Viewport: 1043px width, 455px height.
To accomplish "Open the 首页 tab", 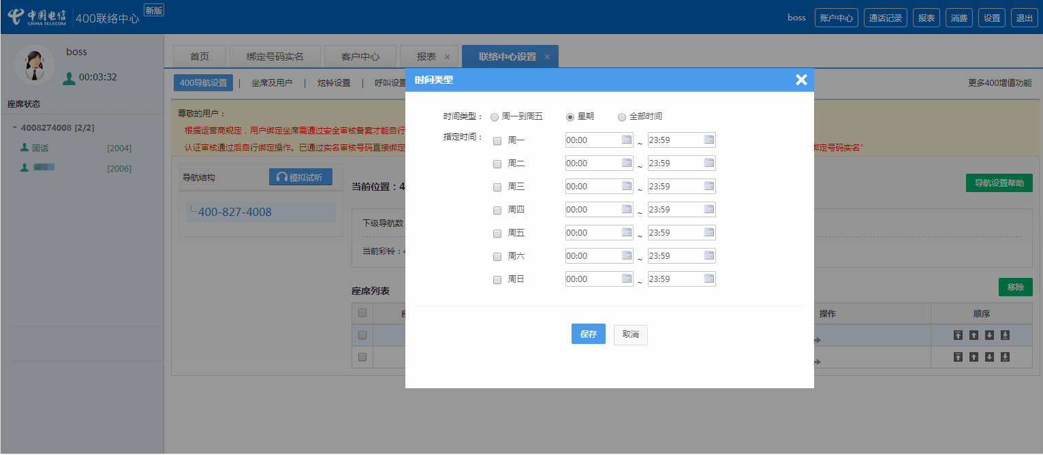I will [x=200, y=57].
